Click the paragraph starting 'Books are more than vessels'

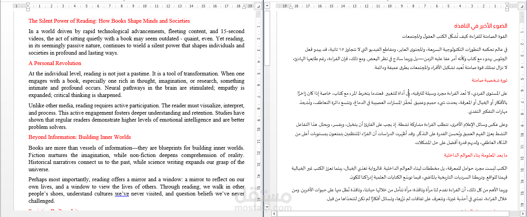[137, 159]
